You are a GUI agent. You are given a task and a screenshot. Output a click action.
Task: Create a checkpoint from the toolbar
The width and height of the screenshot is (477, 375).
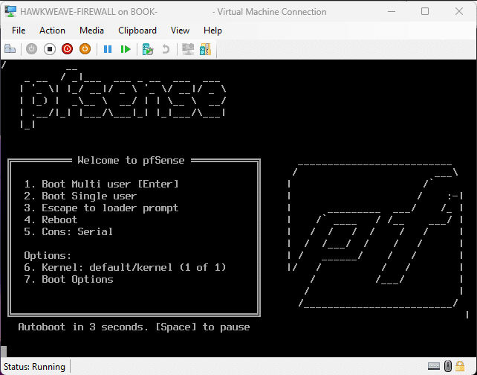pyautogui.click(x=148, y=49)
